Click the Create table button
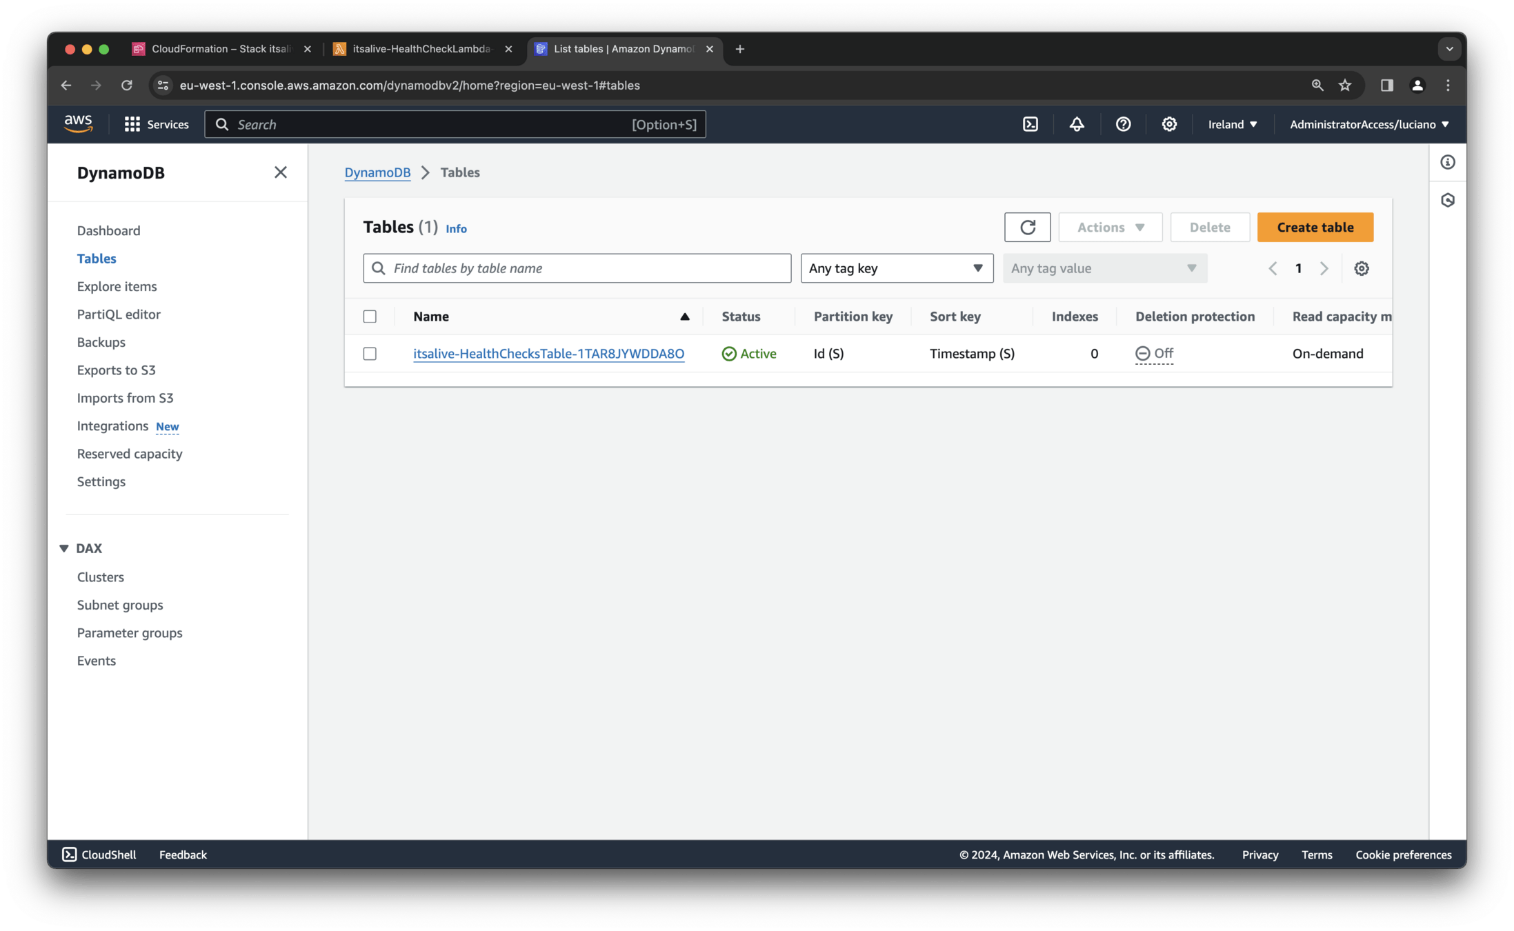The width and height of the screenshot is (1514, 931). 1315,228
